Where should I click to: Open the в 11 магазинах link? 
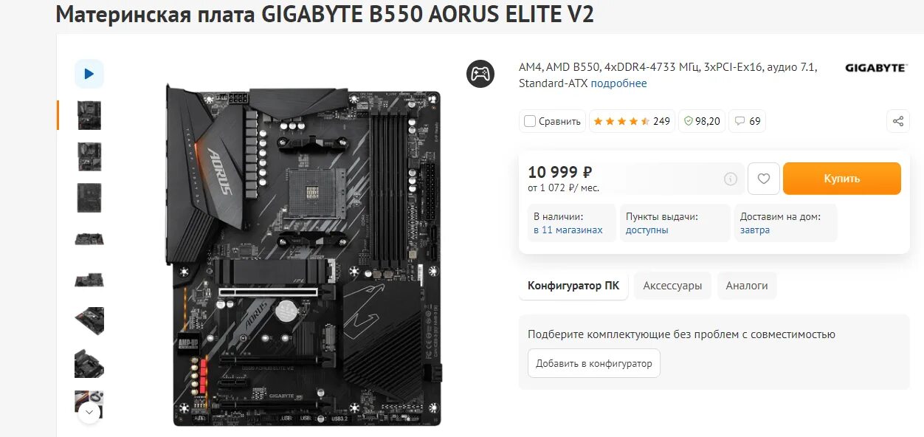click(568, 230)
